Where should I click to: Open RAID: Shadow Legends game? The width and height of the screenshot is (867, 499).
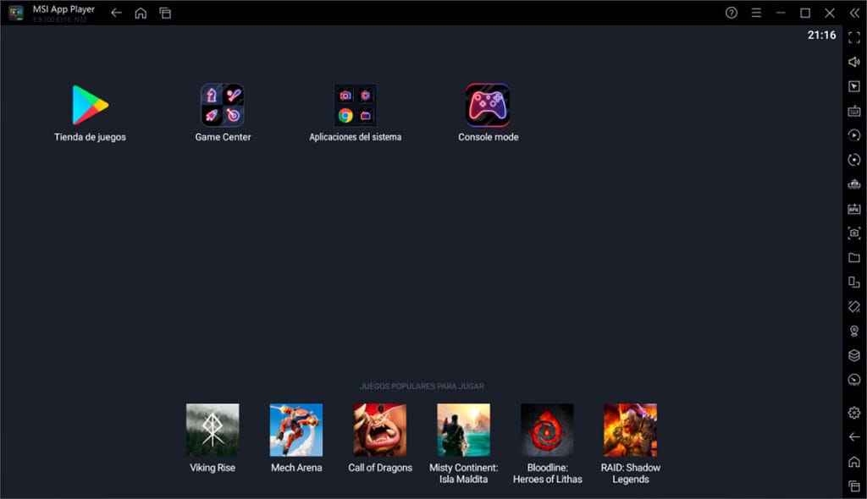[x=630, y=430]
